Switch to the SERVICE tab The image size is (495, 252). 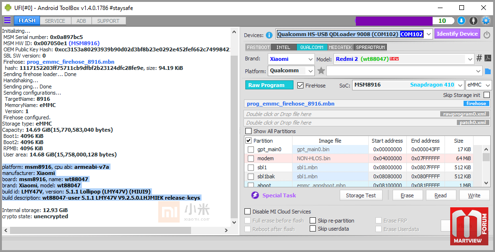[x=55, y=21]
